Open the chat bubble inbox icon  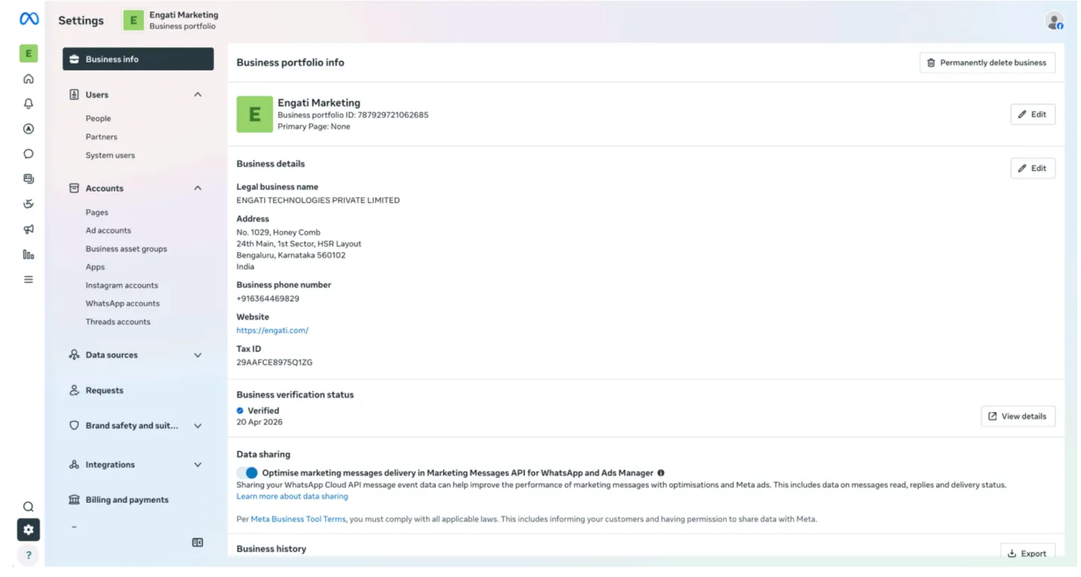tap(29, 154)
